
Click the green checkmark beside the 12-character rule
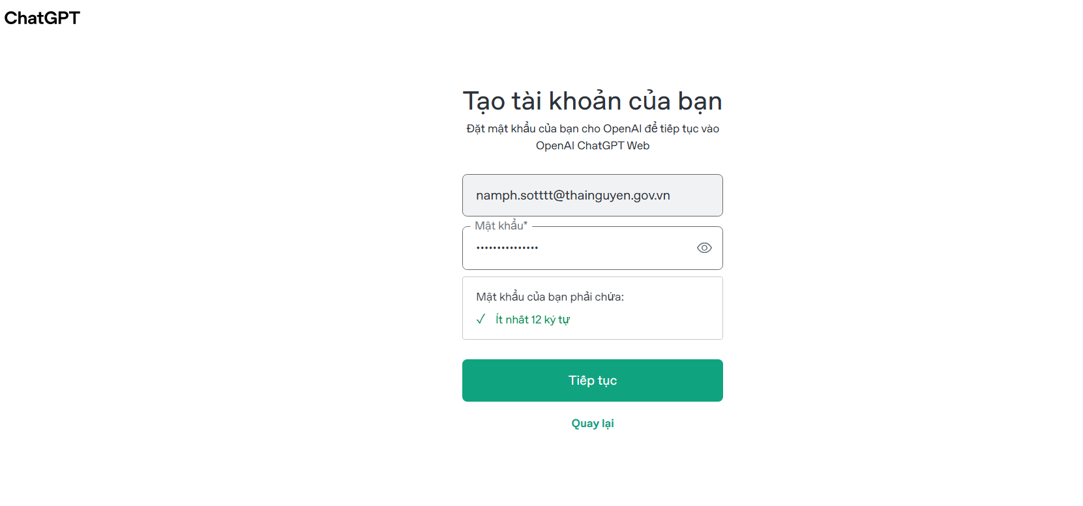coord(481,319)
